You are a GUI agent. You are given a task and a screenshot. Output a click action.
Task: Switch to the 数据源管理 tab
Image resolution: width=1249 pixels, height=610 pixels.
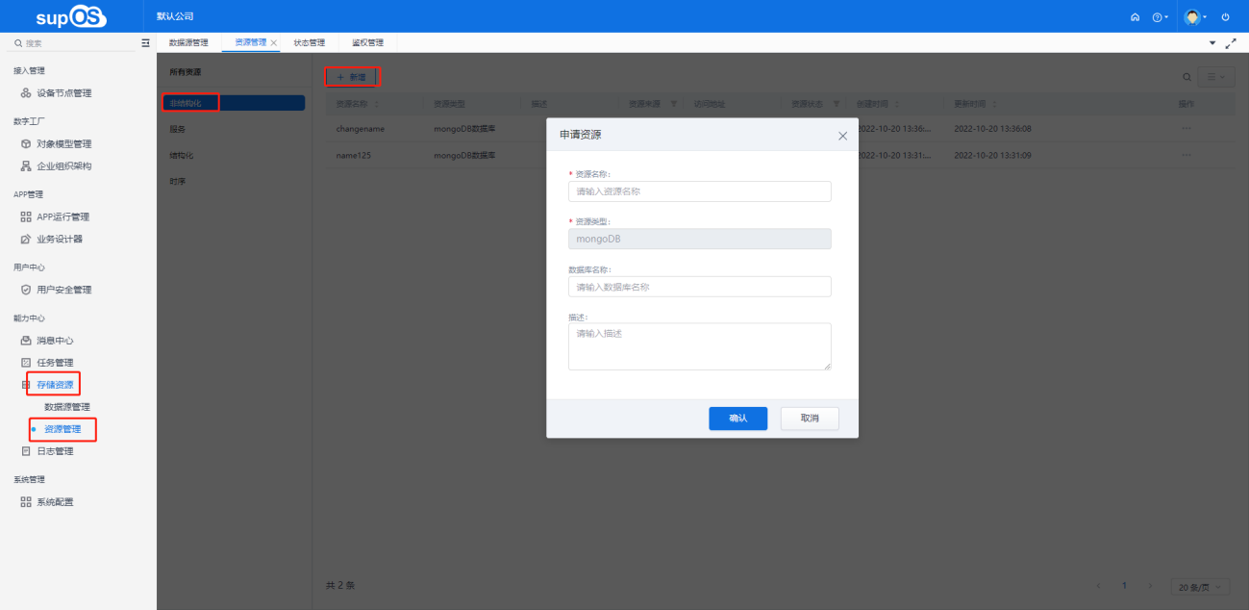pyautogui.click(x=188, y=43)
